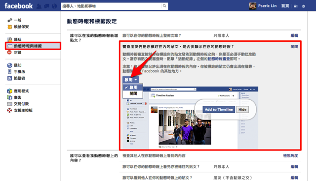
Task: Open the 動態時報審查 link in description
Action: click(x=219, y=59)
